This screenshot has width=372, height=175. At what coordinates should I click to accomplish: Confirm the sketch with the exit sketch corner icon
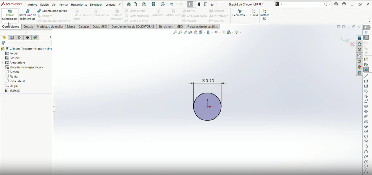pos(345,39)
